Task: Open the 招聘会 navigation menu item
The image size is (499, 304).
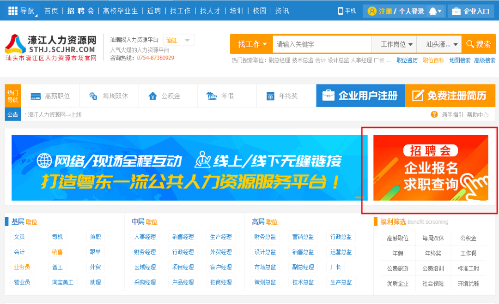Action: (x=80, y=11)
